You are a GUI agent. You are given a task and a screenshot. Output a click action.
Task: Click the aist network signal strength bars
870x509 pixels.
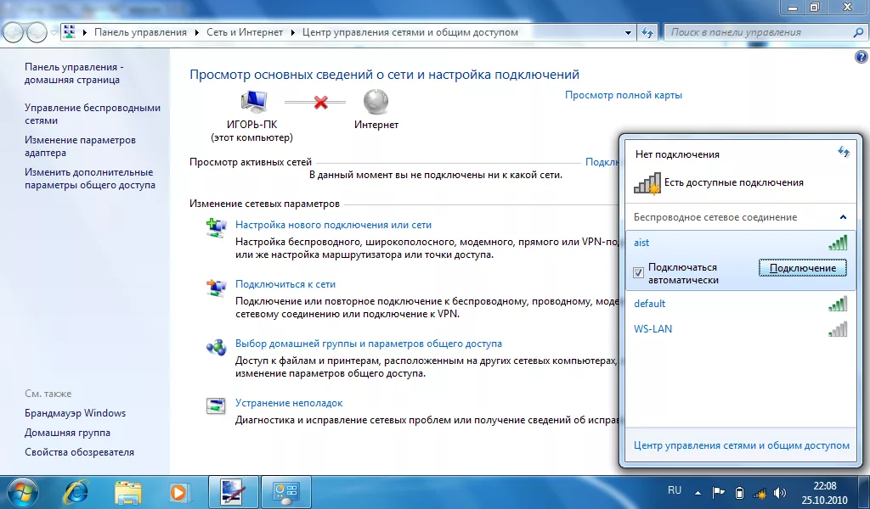[x=838, y=242]
